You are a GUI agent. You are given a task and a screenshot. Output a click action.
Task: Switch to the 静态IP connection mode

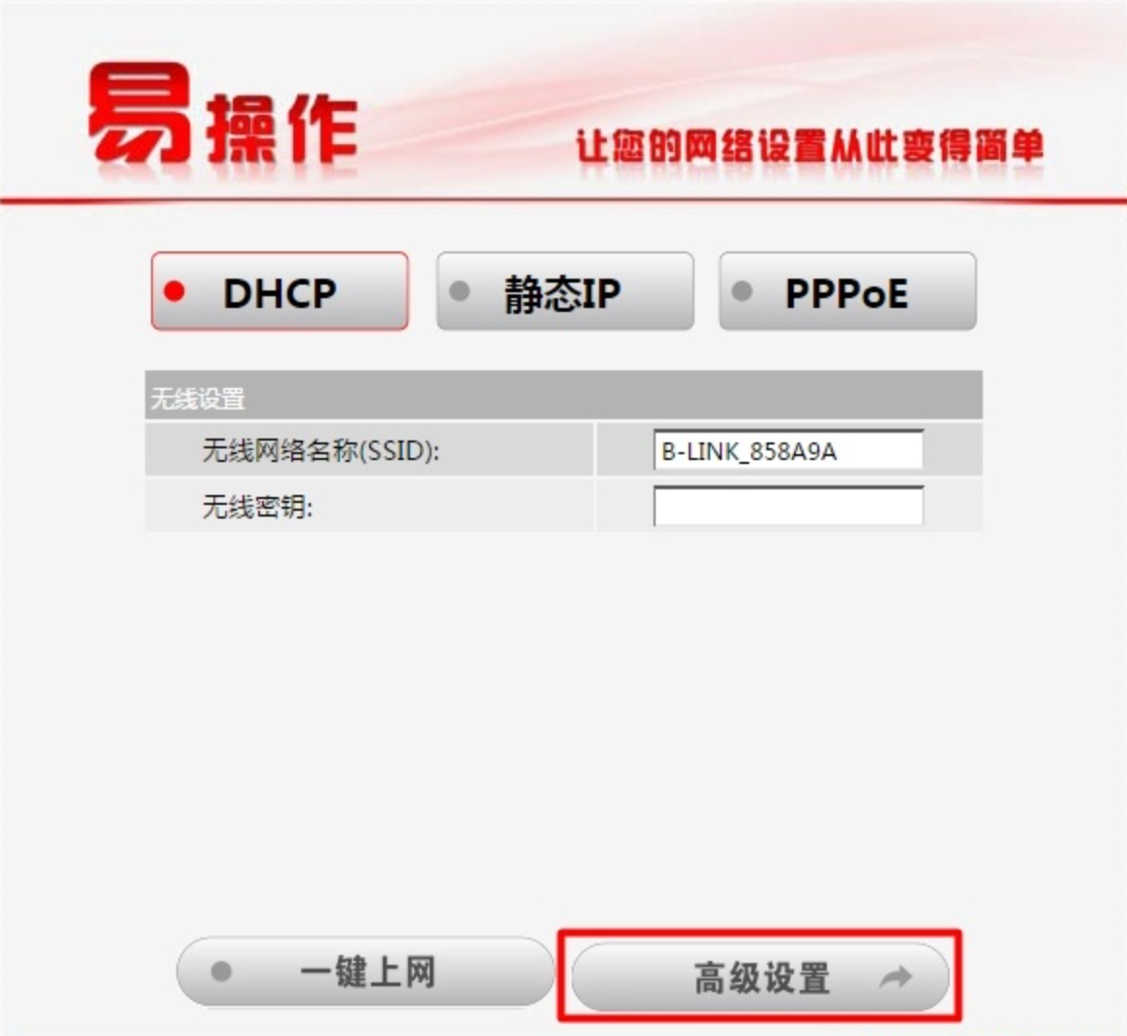[x=565, y=291]
